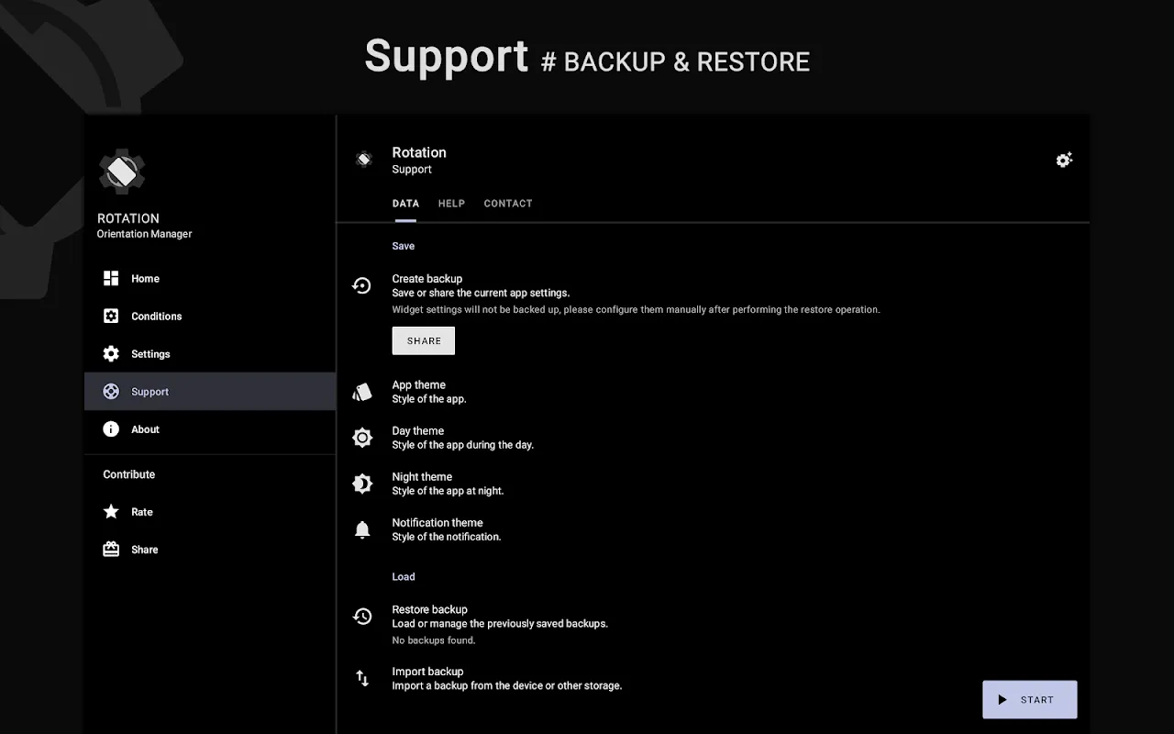The image size is (1174, 734).
Task: Click the Rotation title in header
Action: pos(419,152)
